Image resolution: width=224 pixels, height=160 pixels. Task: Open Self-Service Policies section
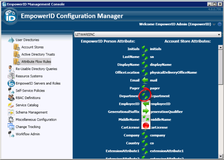pyautogui.click(x=30, y=90)
